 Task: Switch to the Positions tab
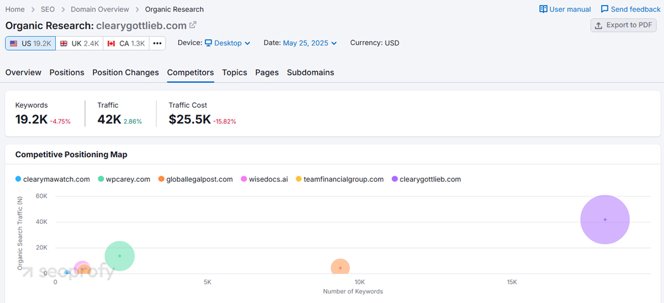[x=67, y=72]
